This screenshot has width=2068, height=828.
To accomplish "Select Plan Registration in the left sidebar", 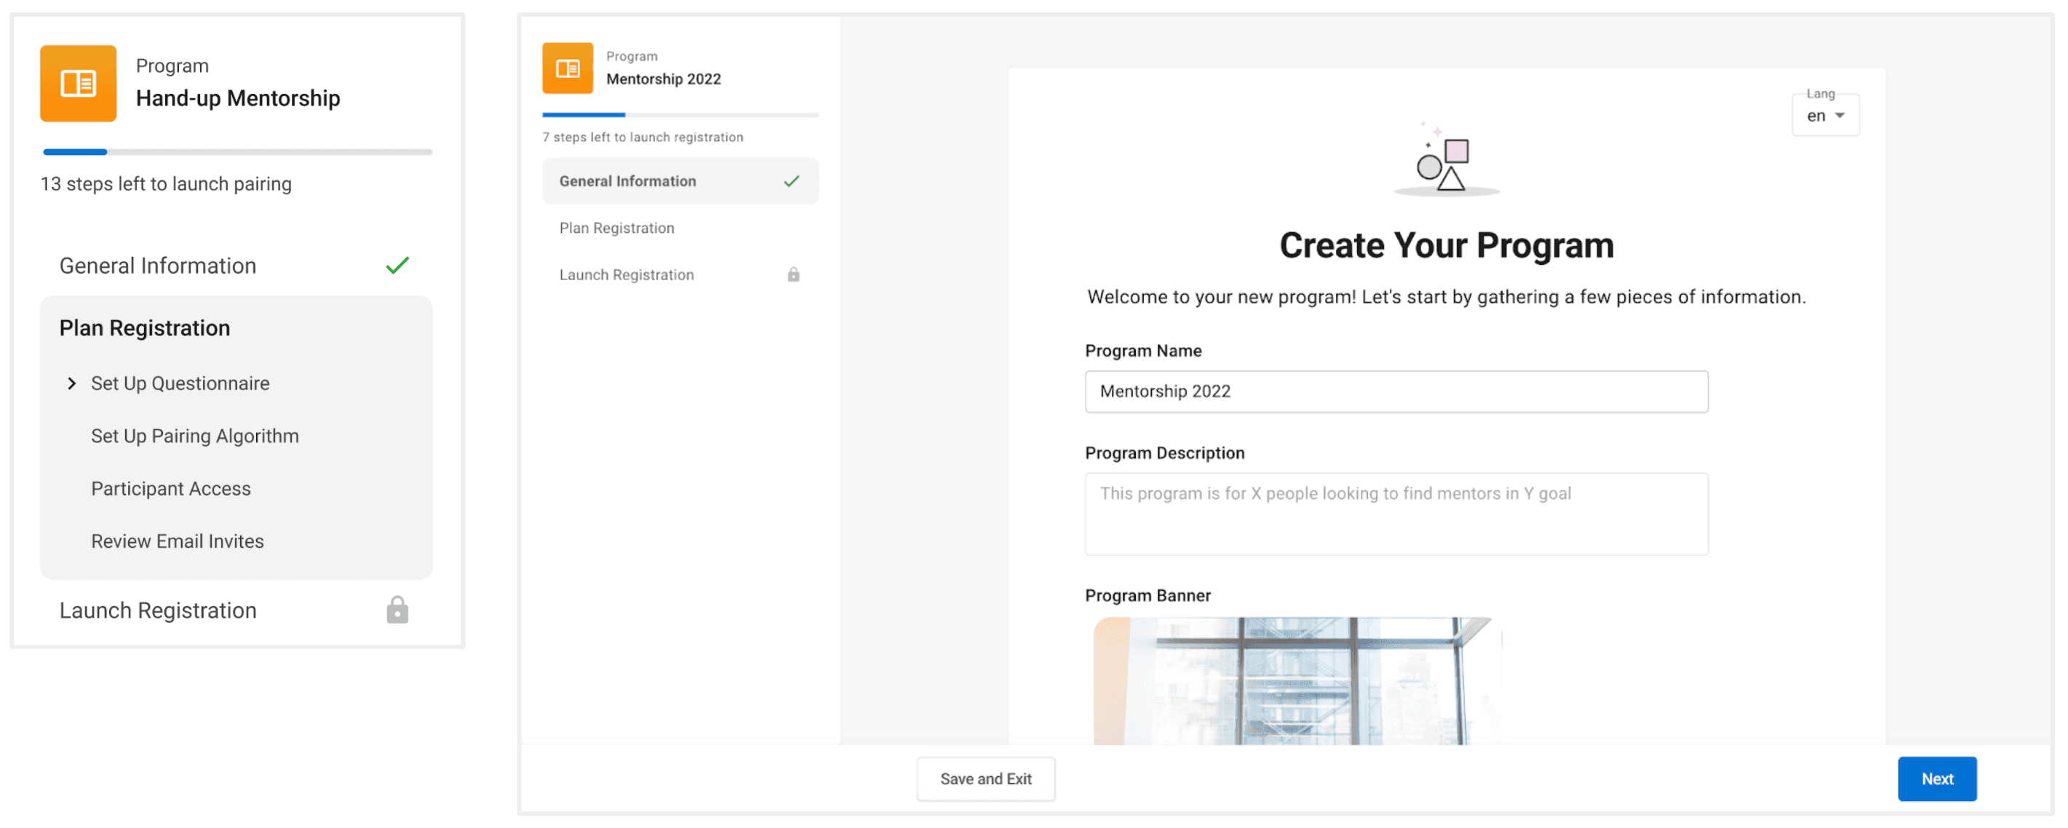I will (x=143, y=327).
